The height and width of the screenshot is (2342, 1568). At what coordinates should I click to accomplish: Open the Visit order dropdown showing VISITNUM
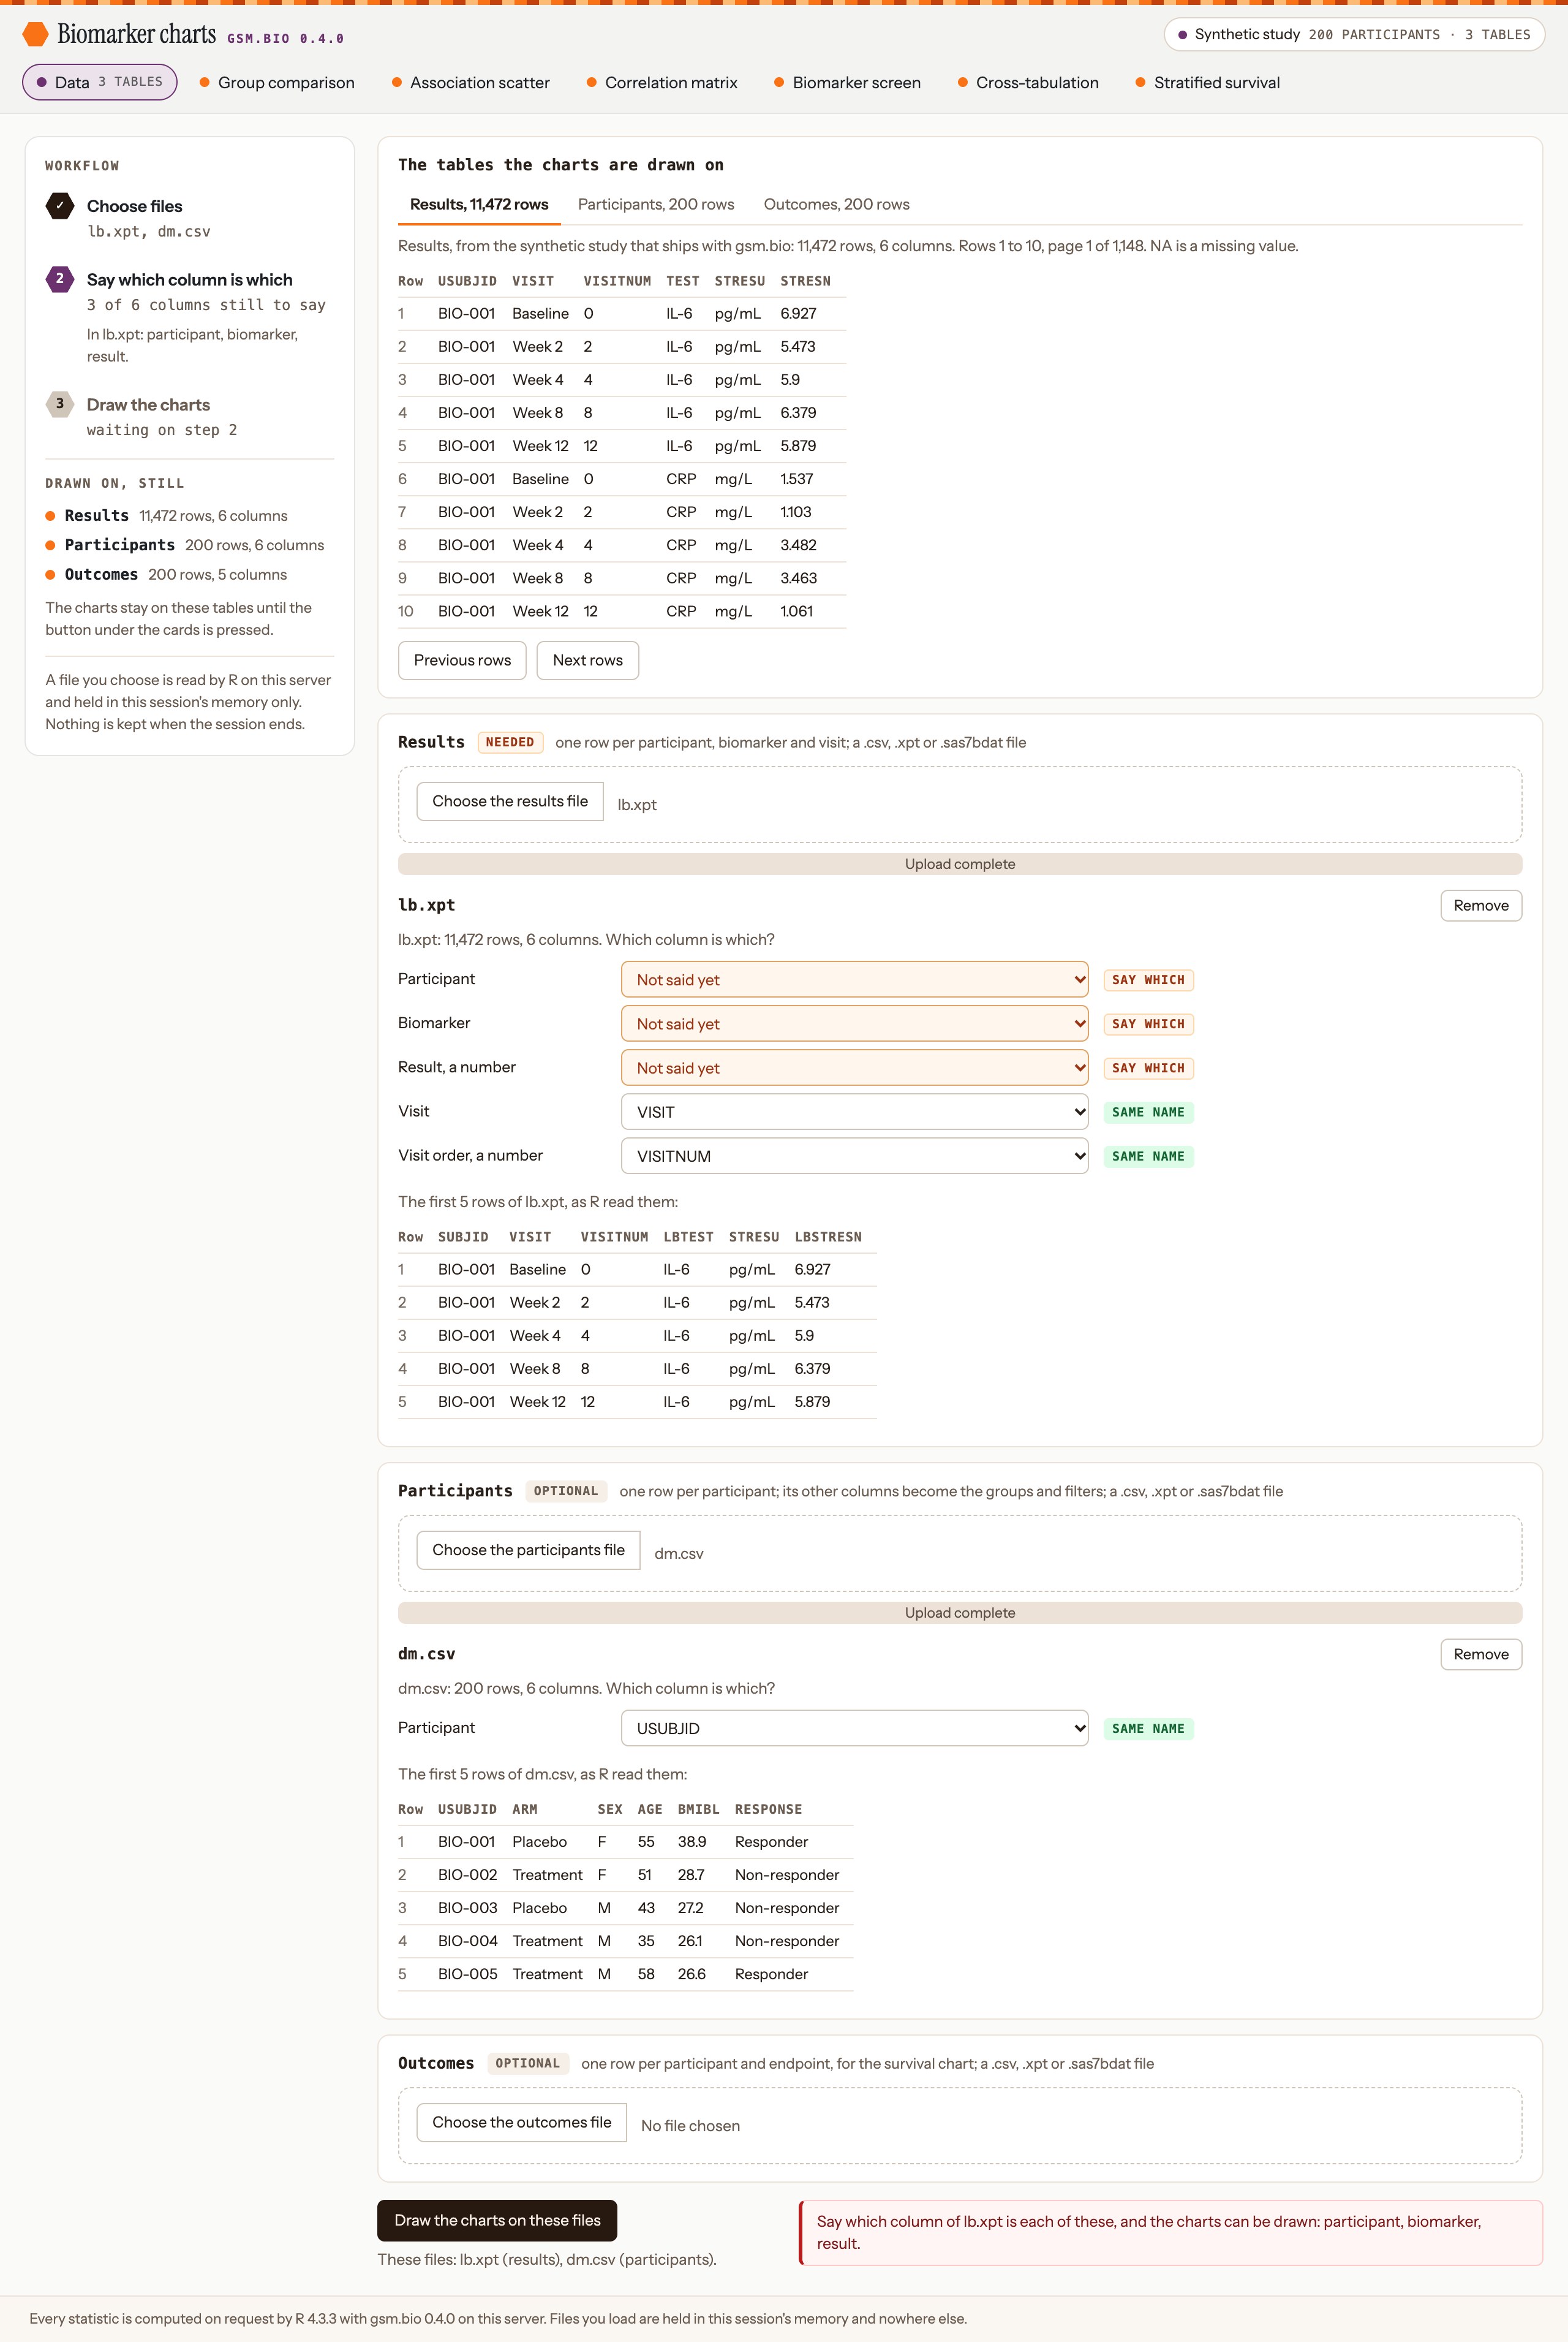tap(854, 1156)
